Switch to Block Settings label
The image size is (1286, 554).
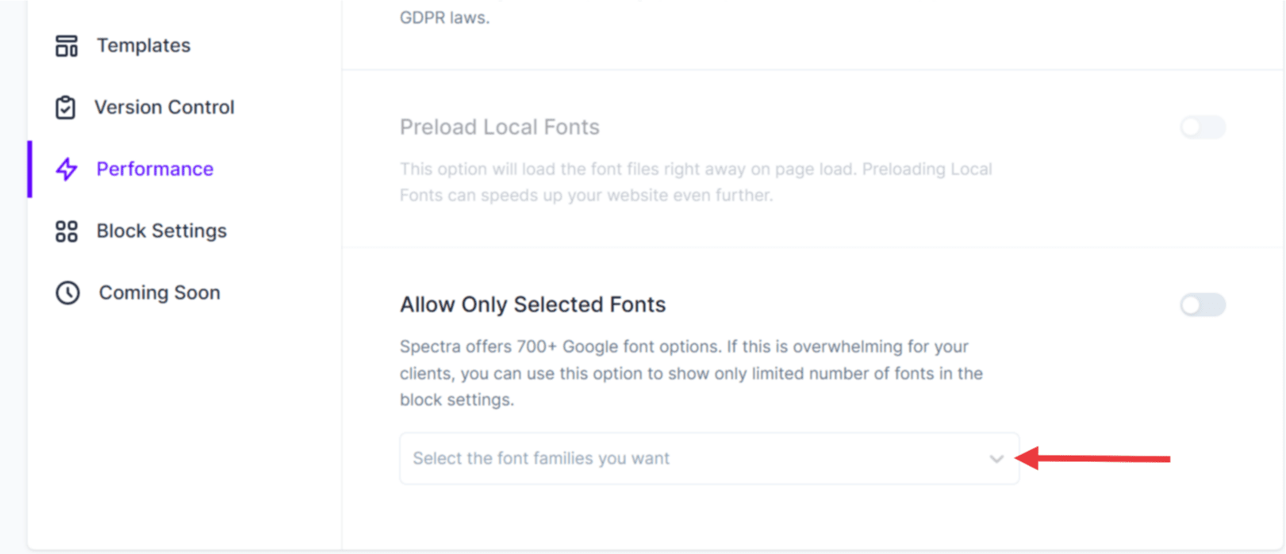pos(161,231)
